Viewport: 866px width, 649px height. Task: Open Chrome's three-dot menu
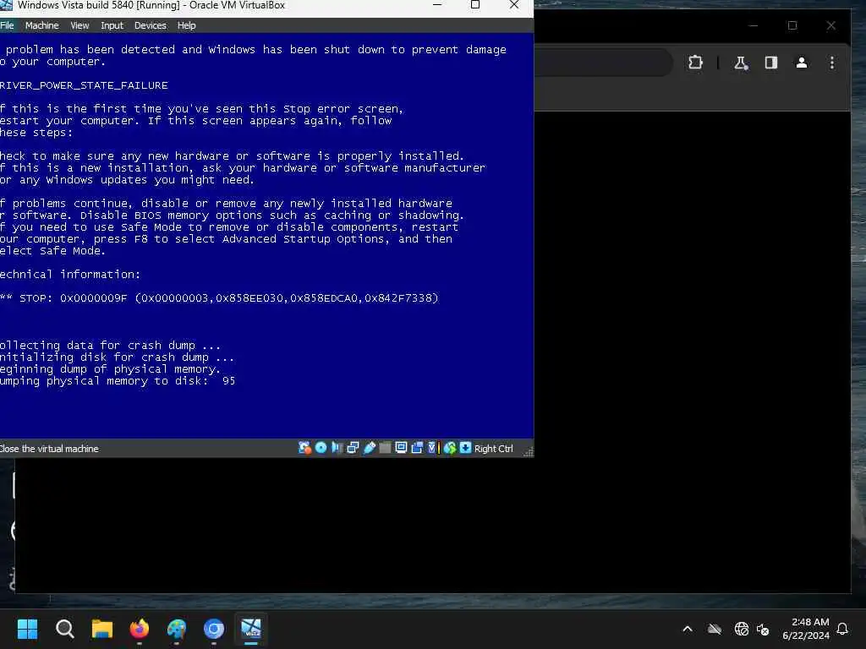(832, 63)
